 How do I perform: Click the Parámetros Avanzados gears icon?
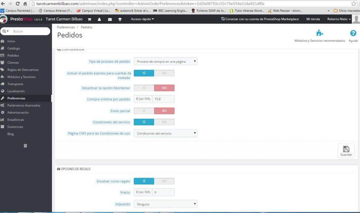(3, 105)
